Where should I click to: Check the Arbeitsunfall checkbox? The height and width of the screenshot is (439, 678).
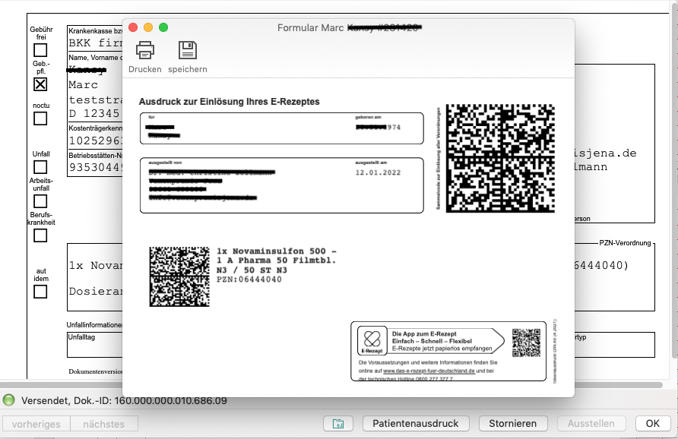pyautogui.click(x=40, y=201)
